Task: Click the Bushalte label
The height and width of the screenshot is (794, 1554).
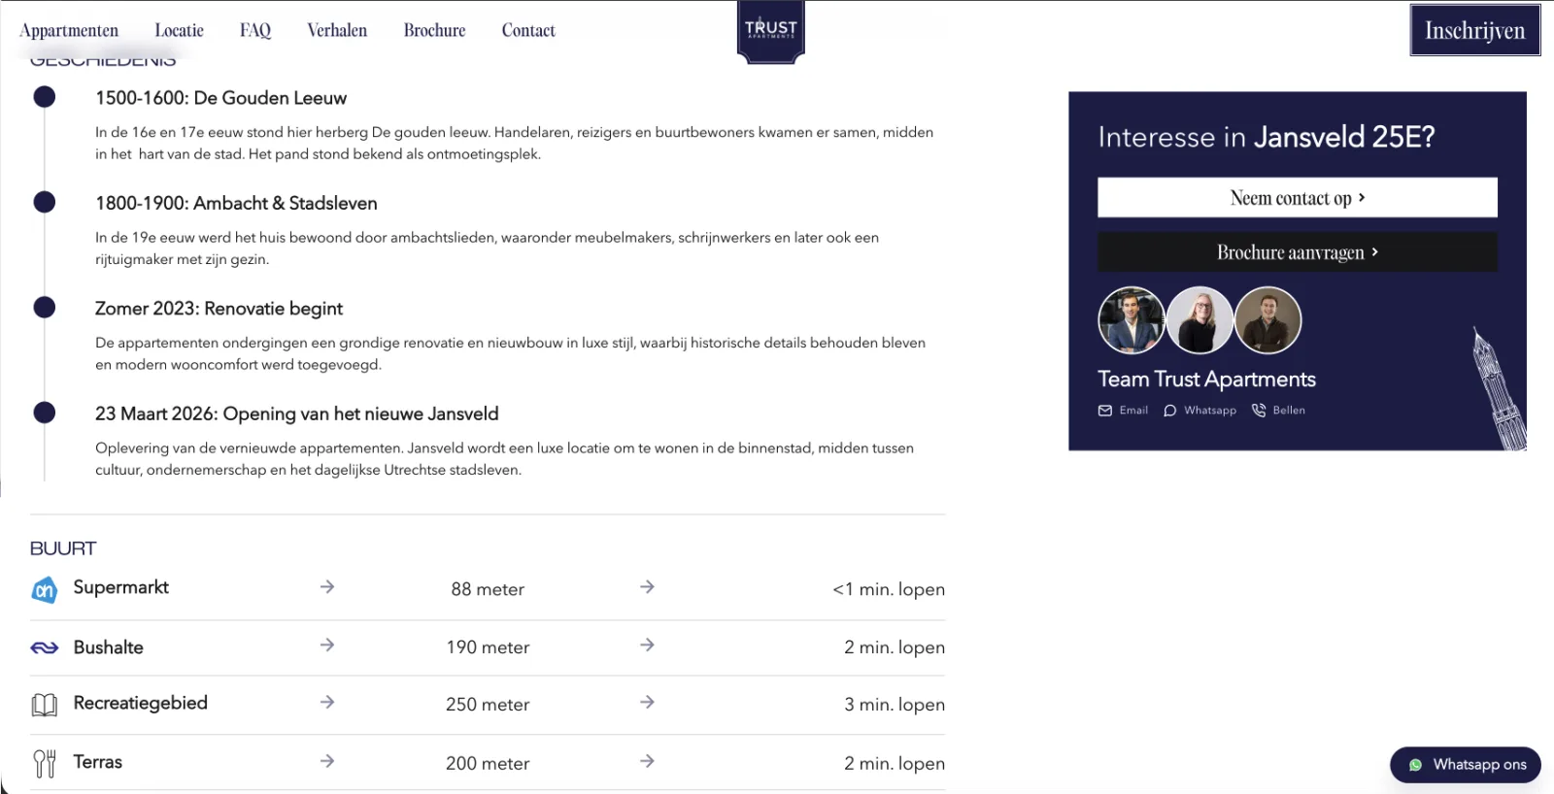Action: pos(108,647)
